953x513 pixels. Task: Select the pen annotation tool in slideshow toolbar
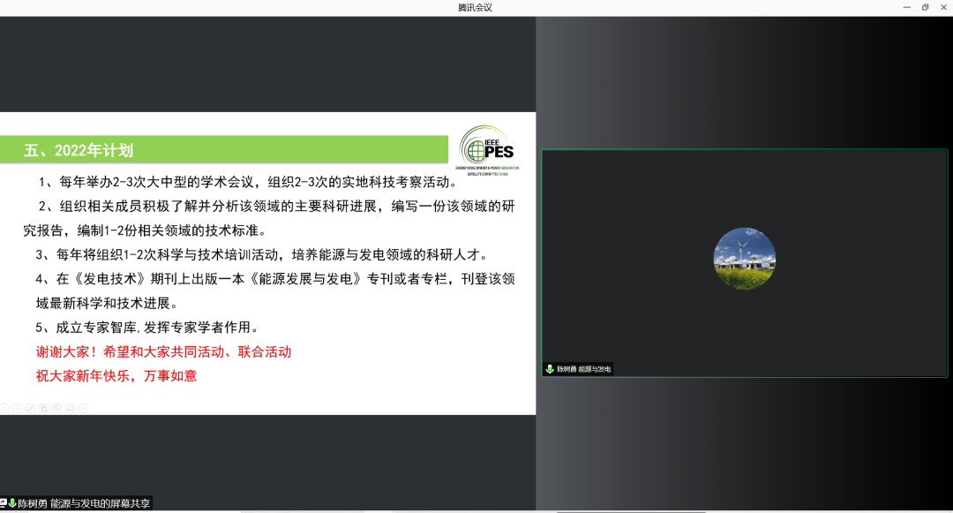(x=30, y=409)
